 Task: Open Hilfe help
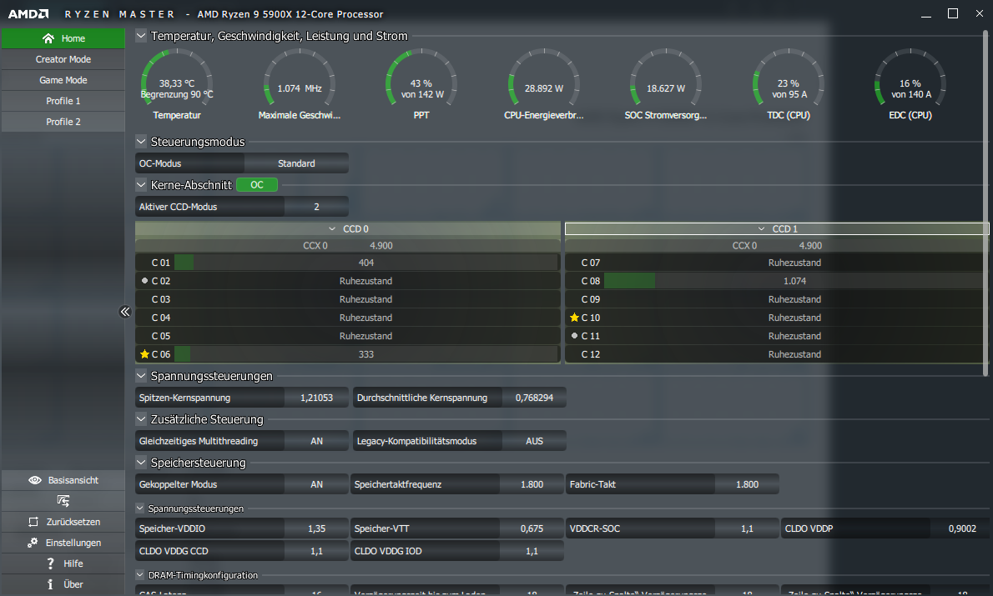[x=63, y=563]
